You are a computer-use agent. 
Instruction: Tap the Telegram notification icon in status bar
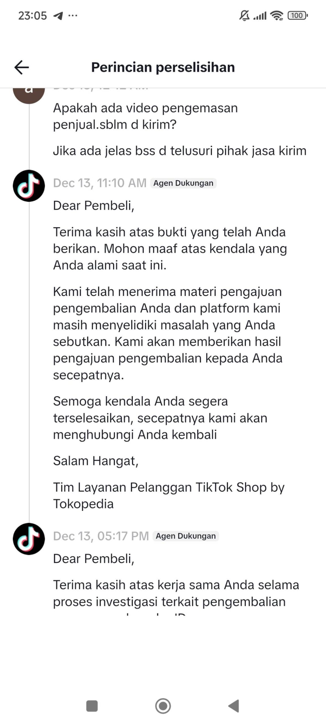pos(58,16)
